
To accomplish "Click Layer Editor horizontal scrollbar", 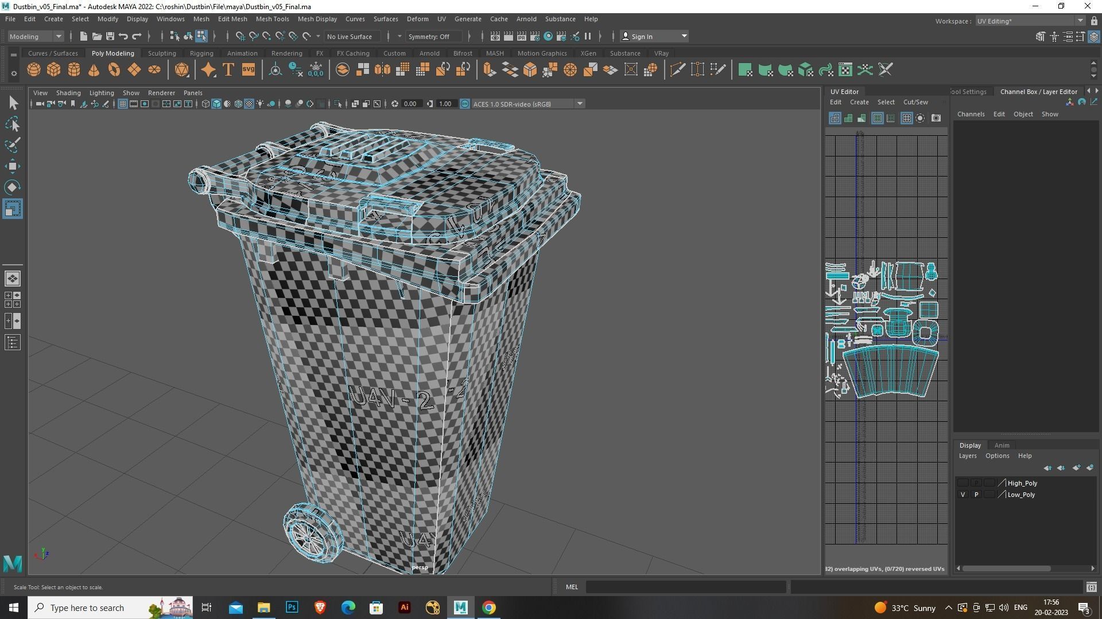I will click(1007, 569).
